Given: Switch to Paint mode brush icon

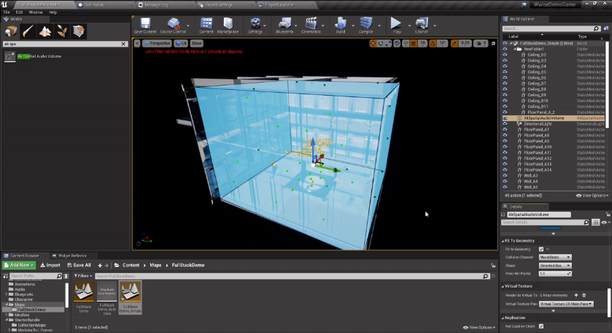Looking at the screenshot, I should (28, 31).
